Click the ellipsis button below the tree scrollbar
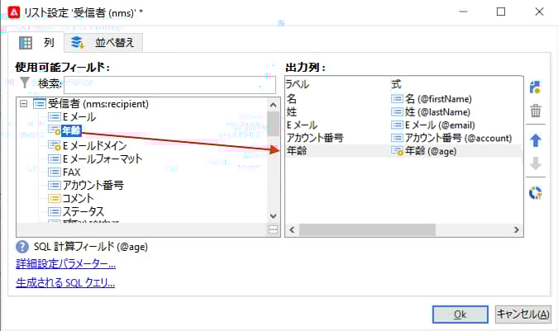Screen dimensions: 558x331 tap(273, 229)
